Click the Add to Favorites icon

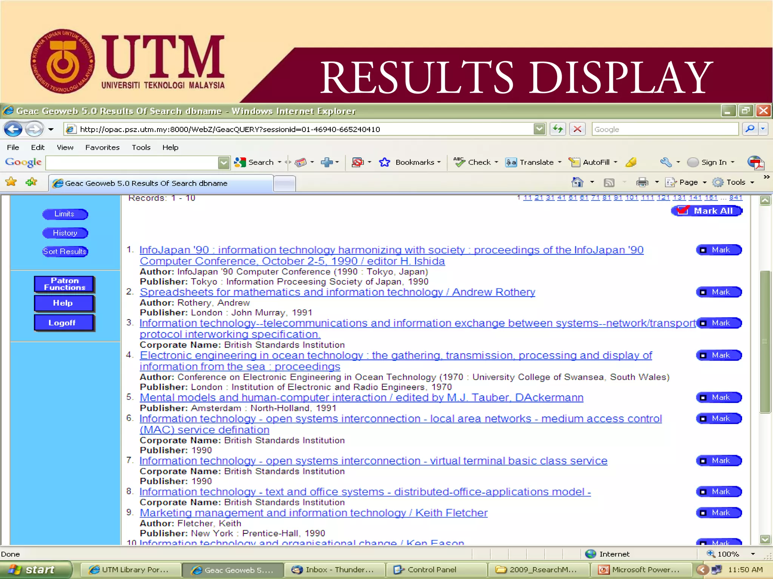point(31,182)
